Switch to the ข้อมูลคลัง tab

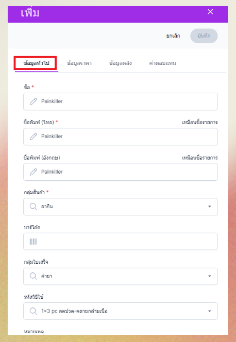coord(121,63)
